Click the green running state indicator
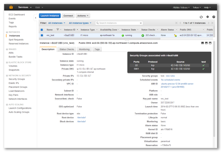221x152 pixels. 123,35
